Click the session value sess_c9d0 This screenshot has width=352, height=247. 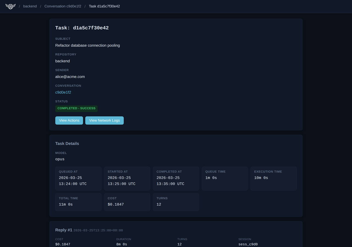248,244
